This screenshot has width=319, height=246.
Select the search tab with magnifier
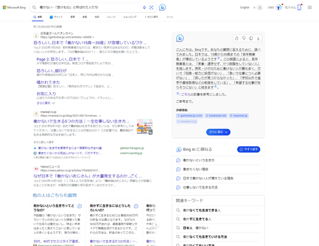pyautogui.click(x=38, y=17)
